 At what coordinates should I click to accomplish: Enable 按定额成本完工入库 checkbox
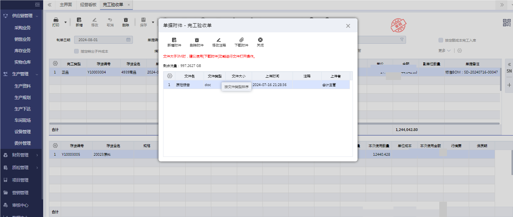click(x=441, y=40)
